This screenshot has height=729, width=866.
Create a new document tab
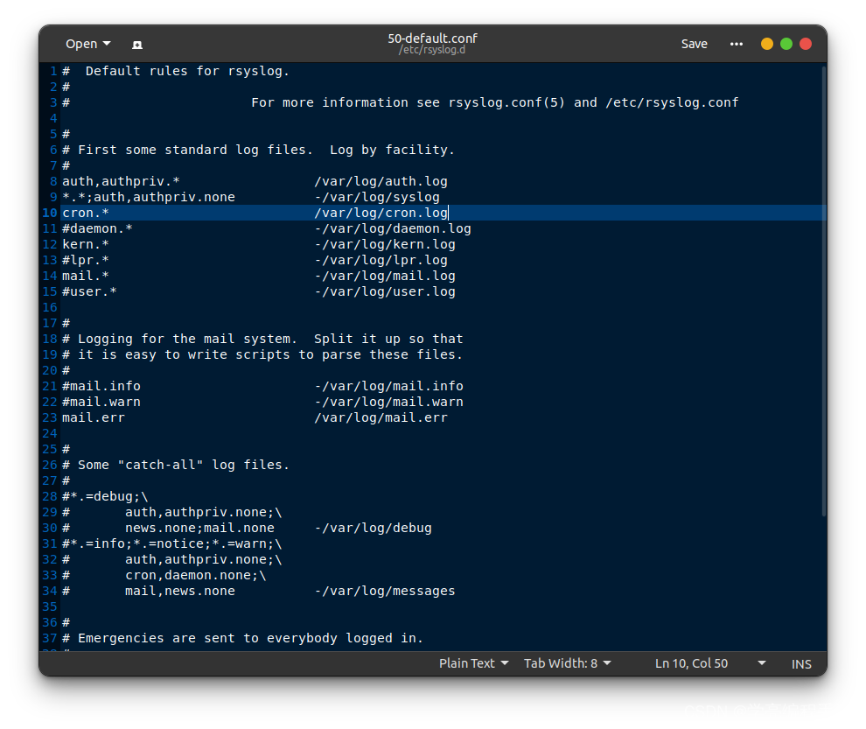pos(136,44)
